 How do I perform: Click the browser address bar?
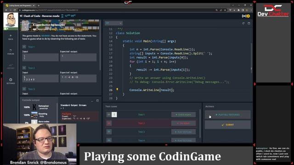click(118, 10)
